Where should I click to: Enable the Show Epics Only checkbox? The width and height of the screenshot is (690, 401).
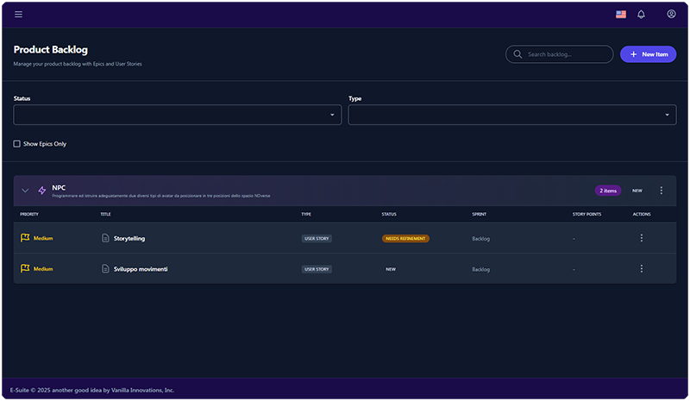coord(17,143)
